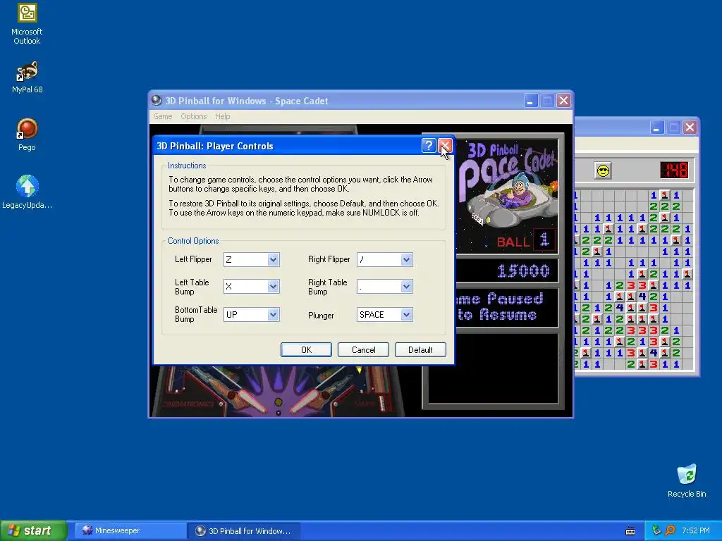
Task: Click the green system tray icon
Action: click(656, 530)
